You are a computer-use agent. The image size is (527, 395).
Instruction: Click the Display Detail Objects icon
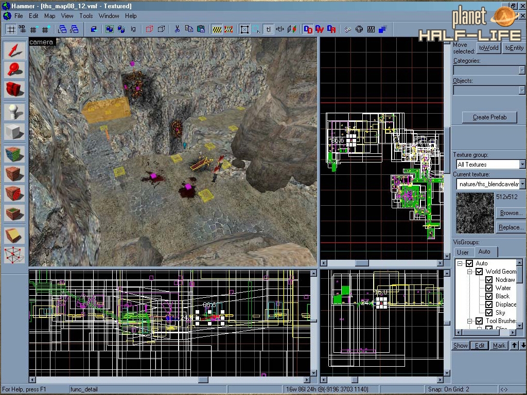pyautogui.click(x=308, y=29)
